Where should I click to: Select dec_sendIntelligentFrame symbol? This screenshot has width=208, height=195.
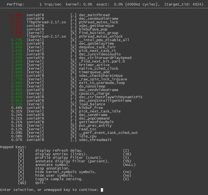tap(105, 101)
